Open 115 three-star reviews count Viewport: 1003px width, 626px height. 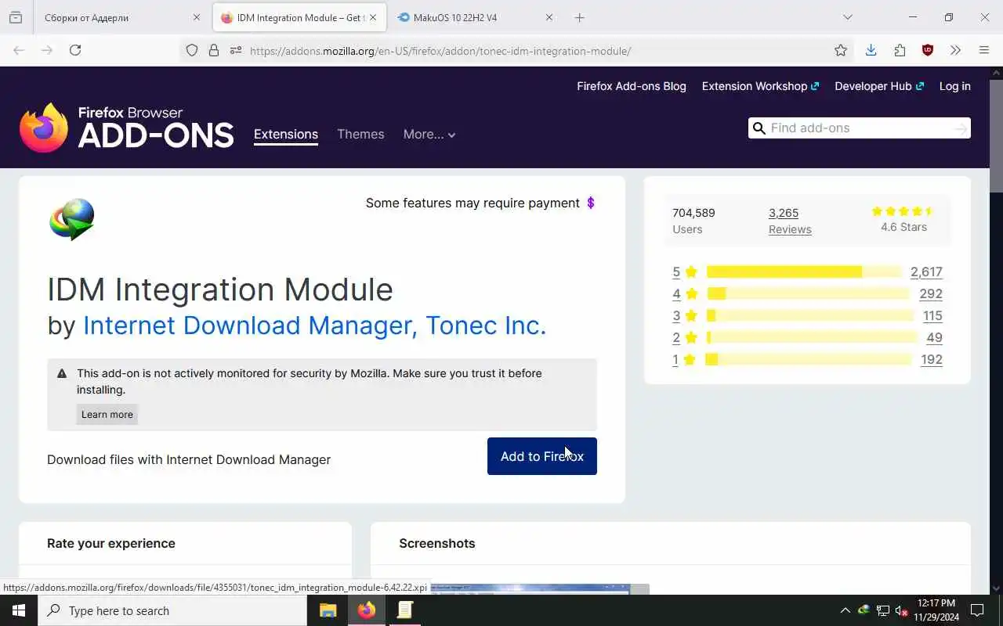(x=932, y=315)
